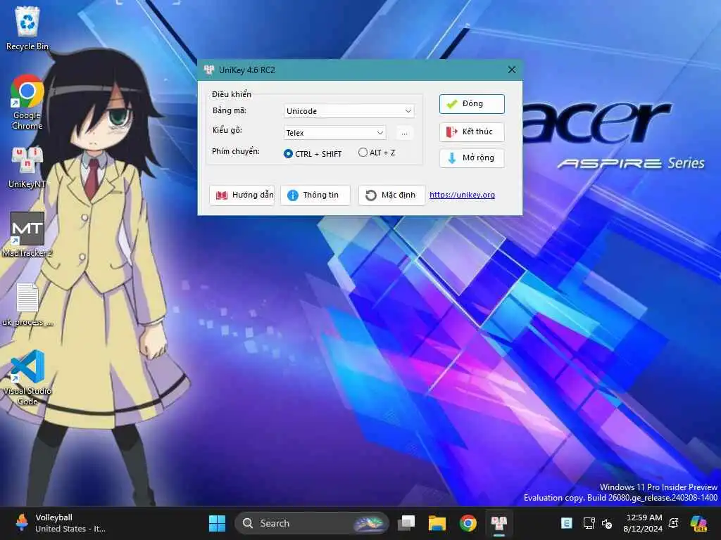This screenshot has height=540, width=721.
Task: Click the Đóng button
Action: (472, 104)
